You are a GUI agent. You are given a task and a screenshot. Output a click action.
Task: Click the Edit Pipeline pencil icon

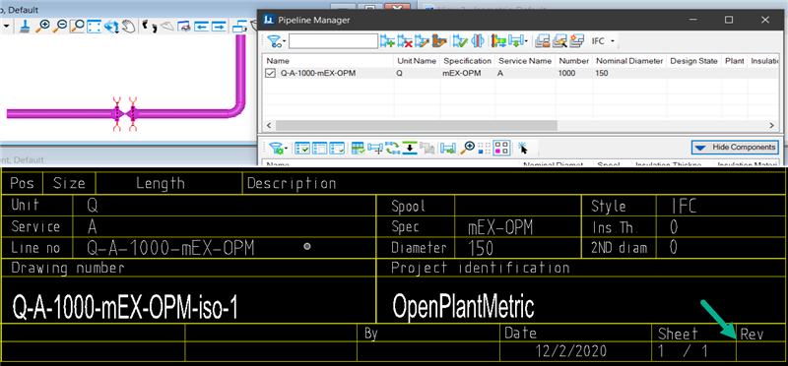tap(423, 41)
